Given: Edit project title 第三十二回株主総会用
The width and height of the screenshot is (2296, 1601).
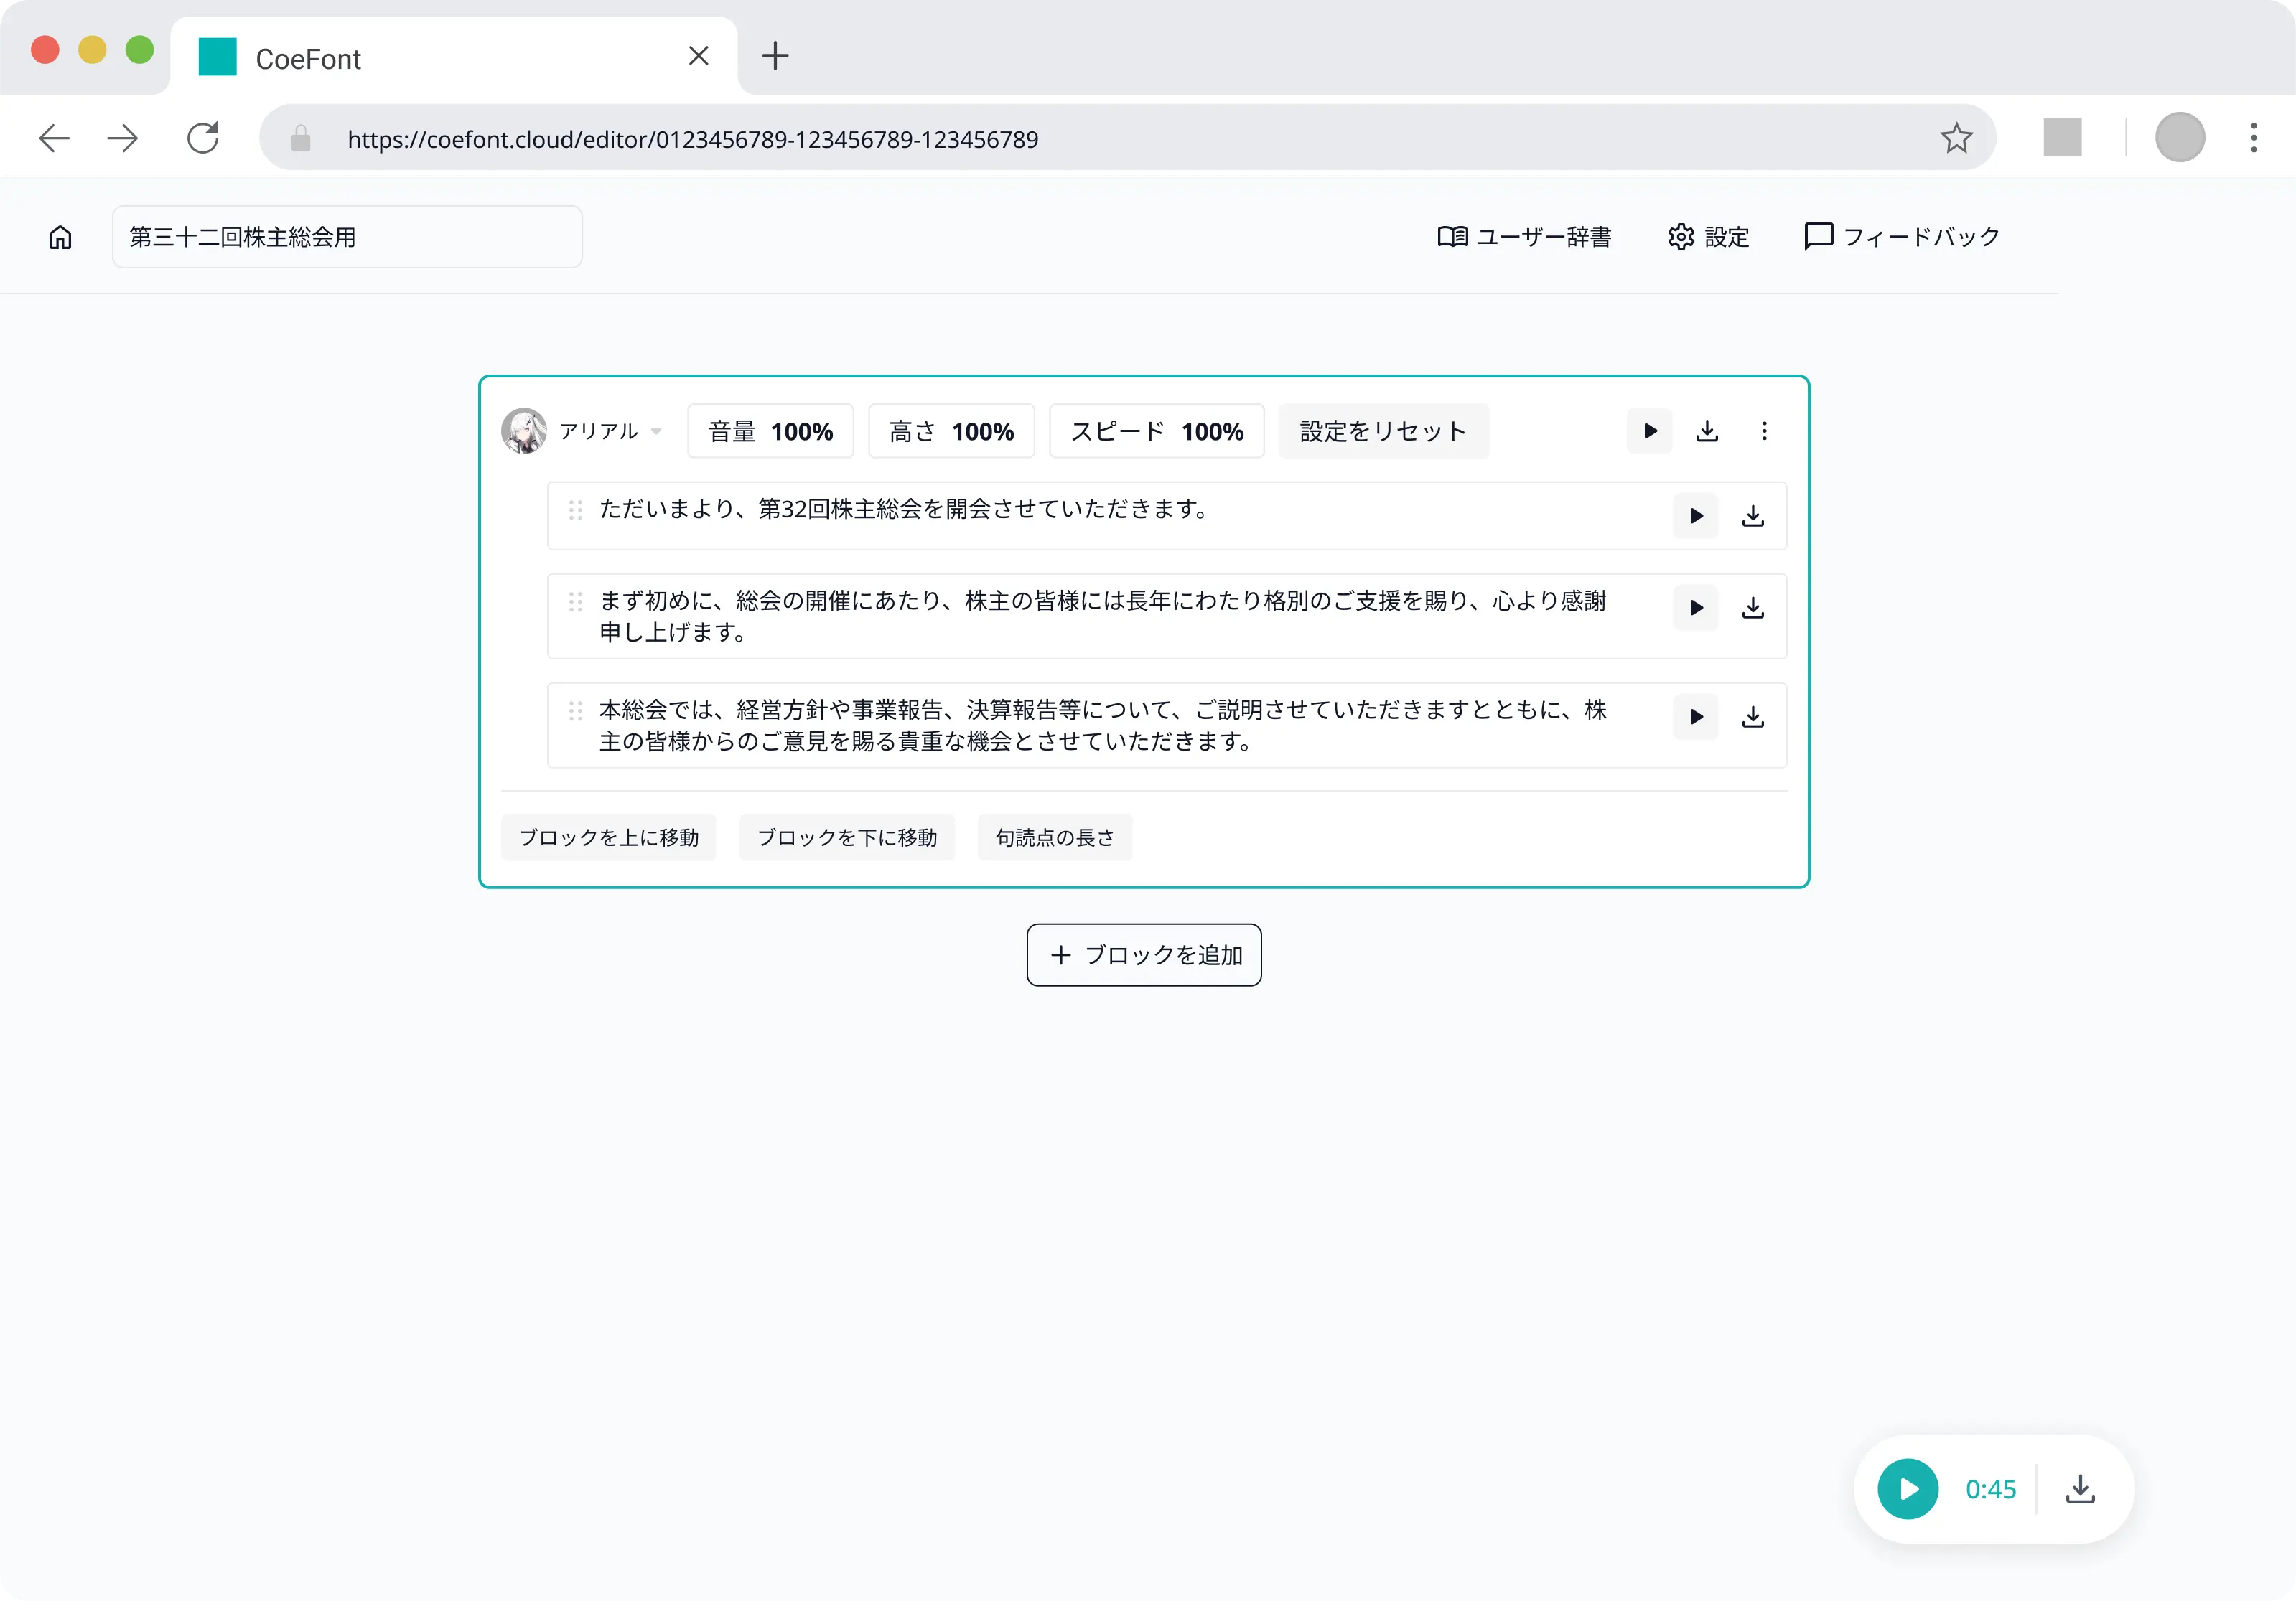Looking at the screenshot, I should [x=347, y=237].
